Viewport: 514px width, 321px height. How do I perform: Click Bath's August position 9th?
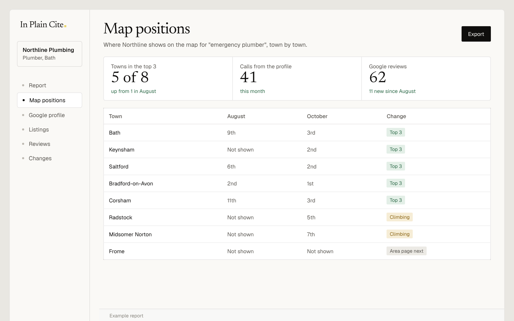[231, 133]
